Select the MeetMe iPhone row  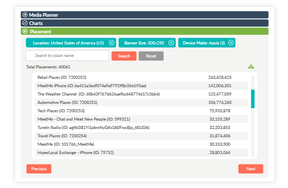142,86
